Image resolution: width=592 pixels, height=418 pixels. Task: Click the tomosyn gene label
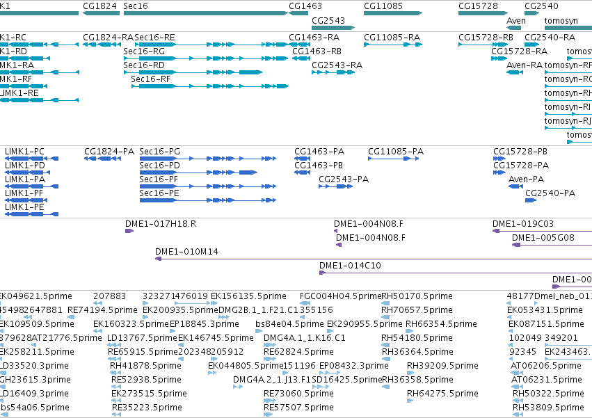[x=561, y=20]
